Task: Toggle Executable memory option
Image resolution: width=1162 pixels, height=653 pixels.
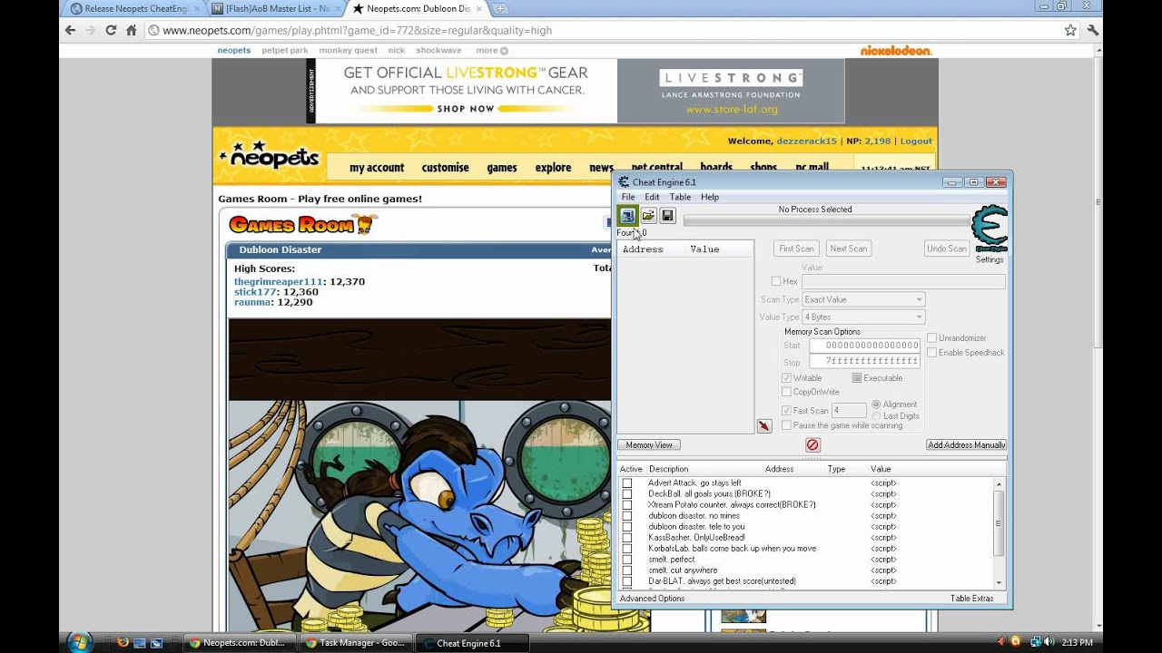Action: (856, 377)
